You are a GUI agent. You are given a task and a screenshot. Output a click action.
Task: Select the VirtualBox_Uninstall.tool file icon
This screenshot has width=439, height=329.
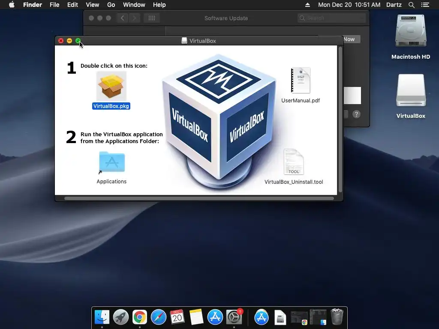coord(294,162)
